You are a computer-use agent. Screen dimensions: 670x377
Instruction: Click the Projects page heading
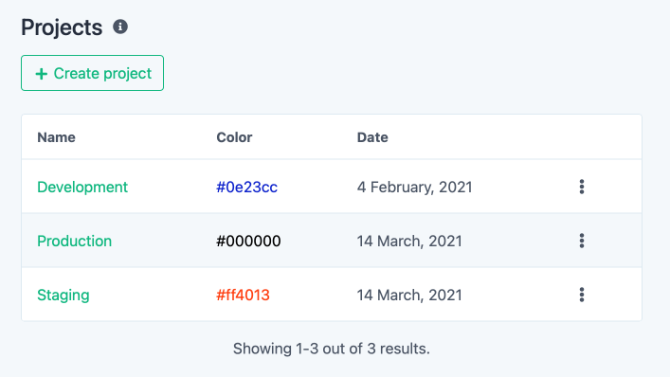pos(62,27)
